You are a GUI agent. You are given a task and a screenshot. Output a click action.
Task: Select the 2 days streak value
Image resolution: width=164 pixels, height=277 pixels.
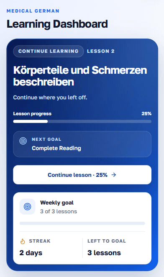click(x=31, y=253)
